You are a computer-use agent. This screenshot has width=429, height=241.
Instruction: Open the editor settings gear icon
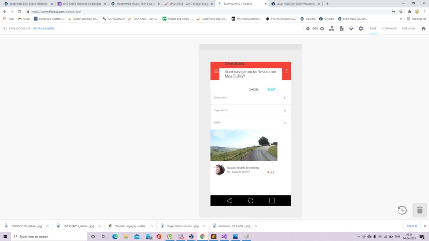click(361, 28)
